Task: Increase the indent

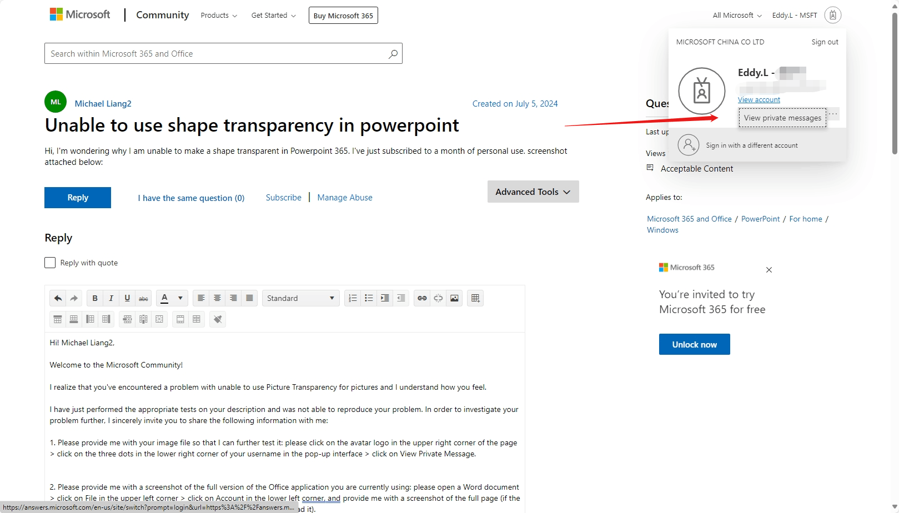Action: coord(385,298)
